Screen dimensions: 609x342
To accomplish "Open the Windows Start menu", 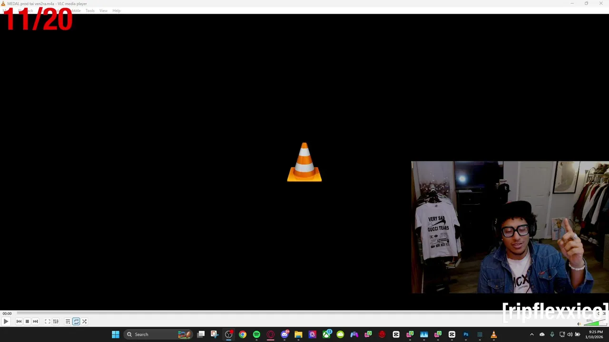I will (116, 334).
